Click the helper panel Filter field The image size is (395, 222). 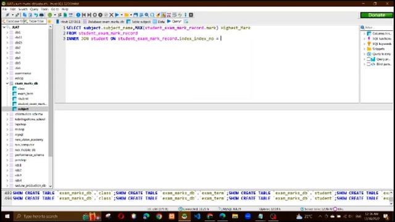pyautogui.click(x=377, y=27)
